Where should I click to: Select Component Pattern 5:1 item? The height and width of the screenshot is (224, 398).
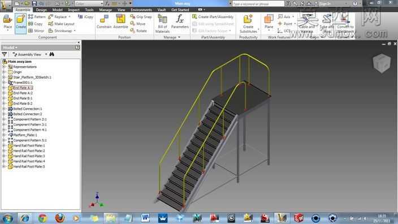click(30, 140)
